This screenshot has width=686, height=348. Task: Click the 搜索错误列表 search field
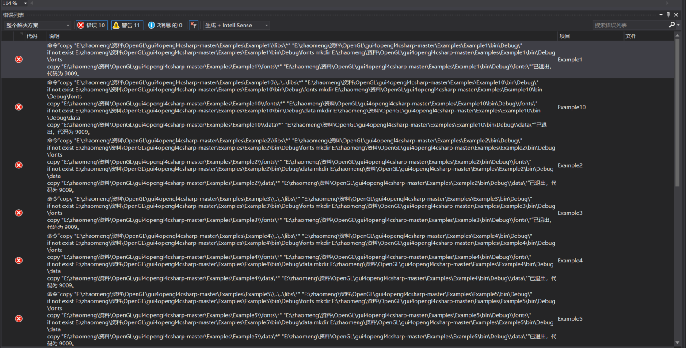pos(630,25)
